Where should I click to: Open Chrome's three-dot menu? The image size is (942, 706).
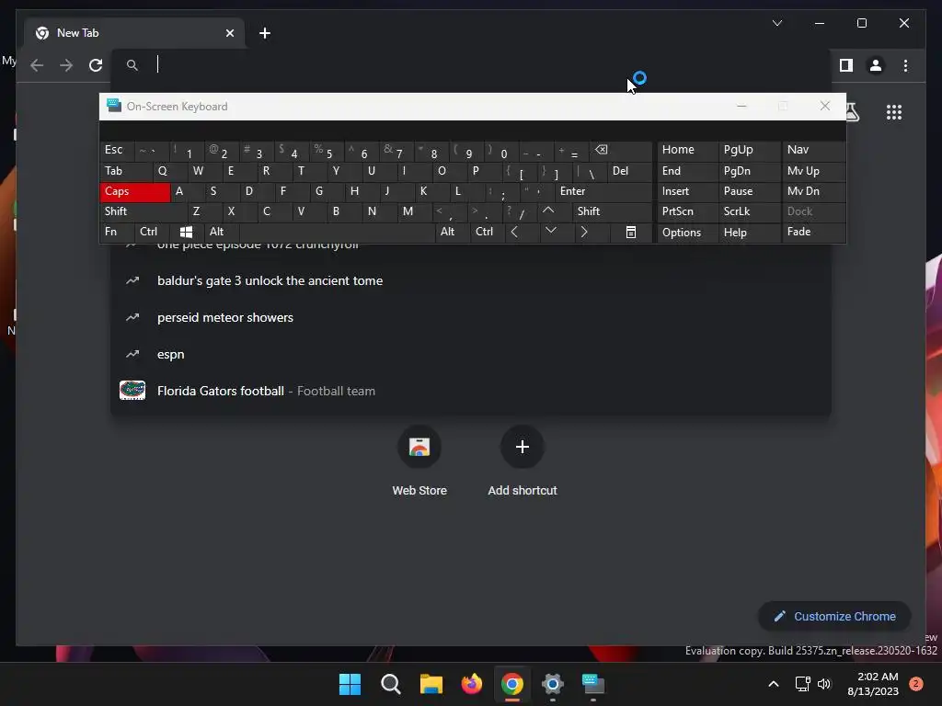[x=905, y=65]
